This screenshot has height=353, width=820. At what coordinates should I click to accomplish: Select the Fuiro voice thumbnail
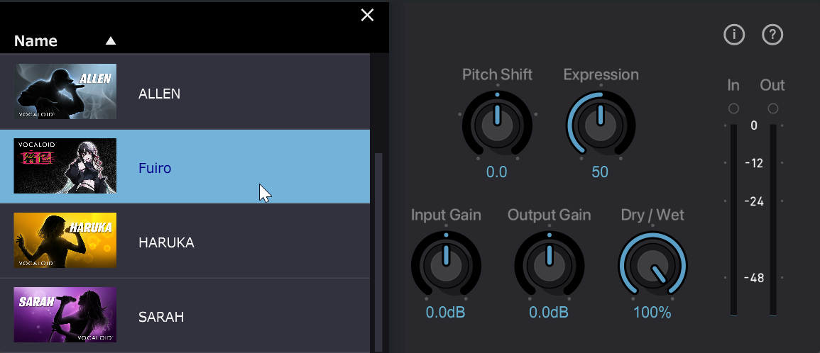click(x=65, y=166)
